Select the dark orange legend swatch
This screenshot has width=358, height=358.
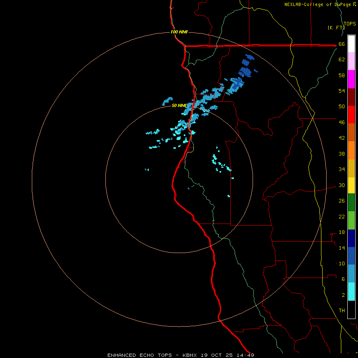(351, 132)
